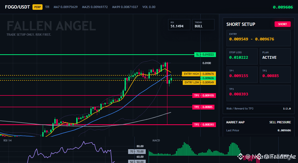Viewport: 298px width, 163px height.
Task: Click the SELL PRESSURE label
Action: point(280,122)
